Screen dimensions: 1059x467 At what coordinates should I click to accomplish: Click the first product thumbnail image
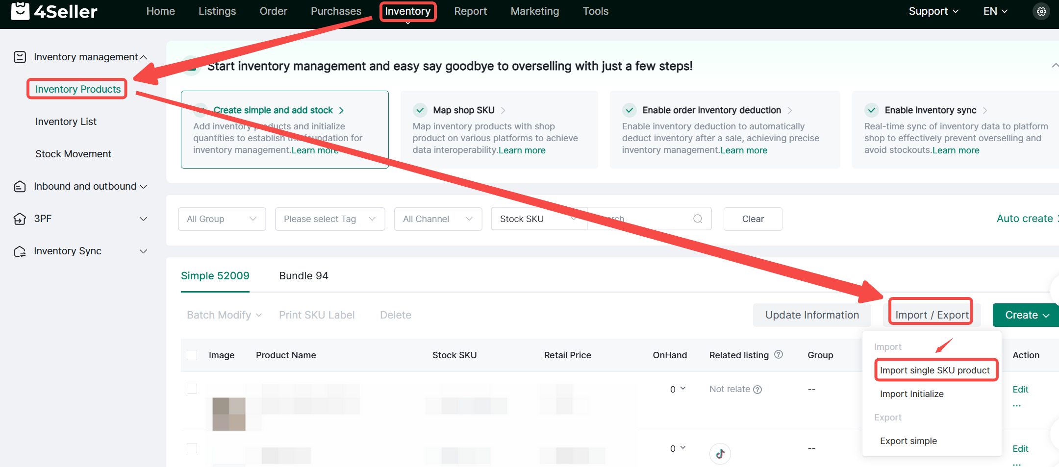pyautogui.click(x=229, y=414)
